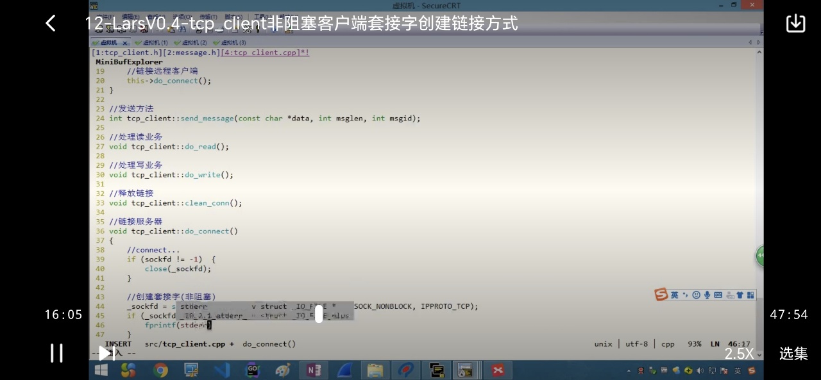Click the close(_sockfd); code line
821x380 pixels.
(x=178, y=269)
